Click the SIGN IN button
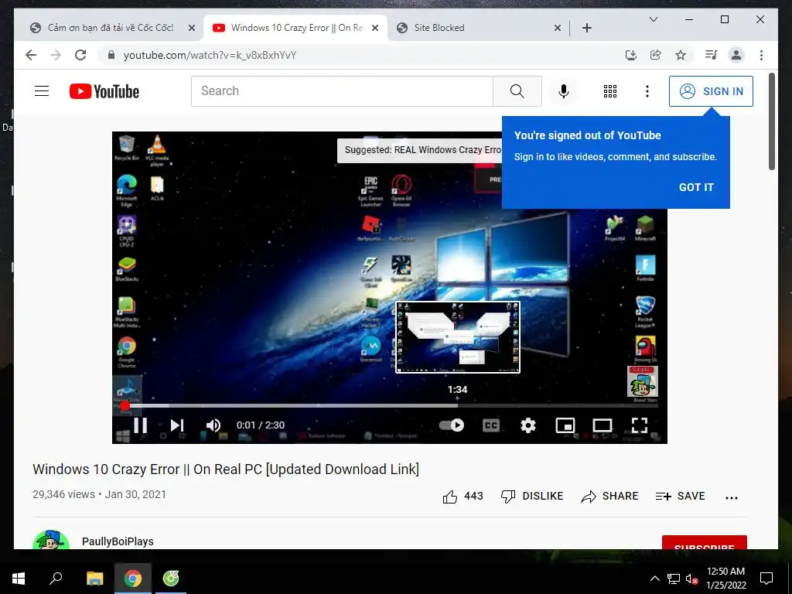This screenshot has width=792, height=594. click(x=711, y=91)
